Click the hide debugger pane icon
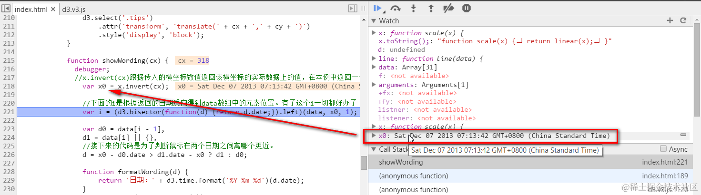This screenshot has width=701, height=195. (x=353, y=8)
